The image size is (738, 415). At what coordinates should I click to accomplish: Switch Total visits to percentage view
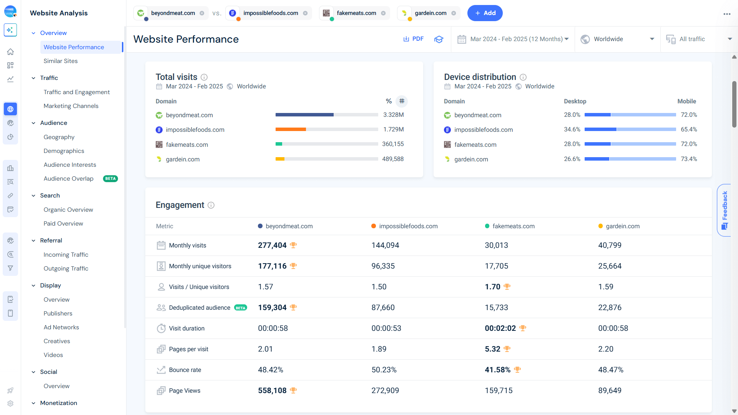[x=389, y=101]
